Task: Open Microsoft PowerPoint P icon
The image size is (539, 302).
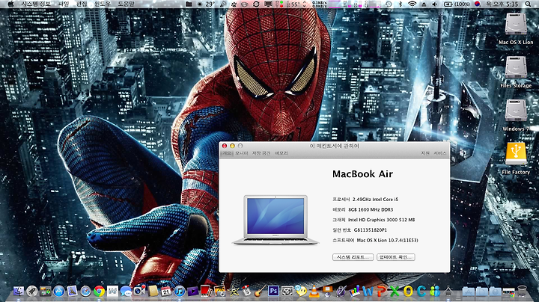Action: click(x=381, y=292)
